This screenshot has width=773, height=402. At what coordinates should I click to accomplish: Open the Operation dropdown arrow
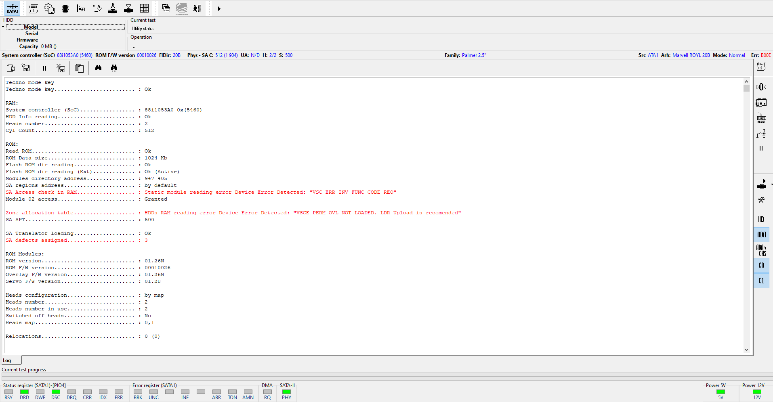[x=134, y=47]
